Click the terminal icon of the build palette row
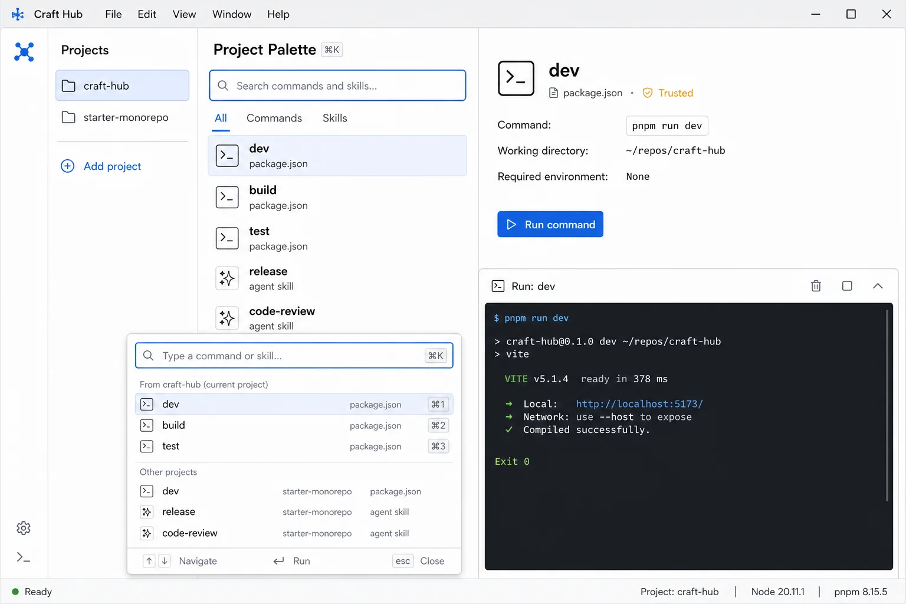This screenshot has height=604, width=906. click(x=227, y=197)
